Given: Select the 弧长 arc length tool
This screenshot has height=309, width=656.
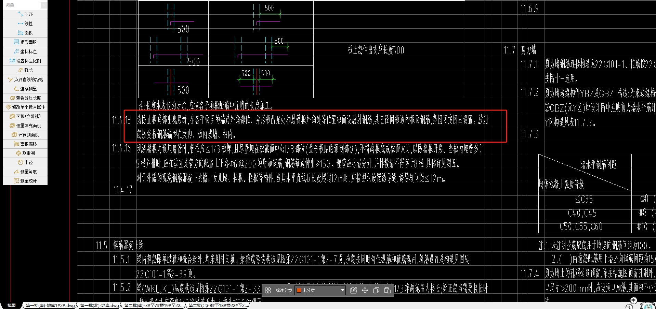Looking at the screenshot, I should [26, 70].
